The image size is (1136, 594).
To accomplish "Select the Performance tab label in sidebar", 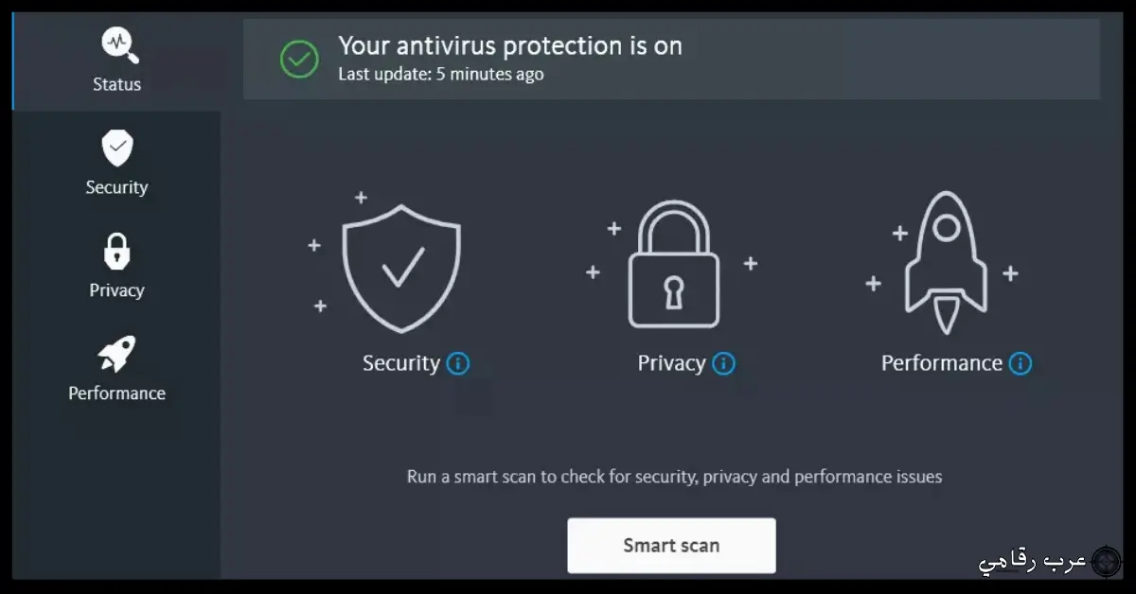I will pyautogui.click(x=117, y=393).
